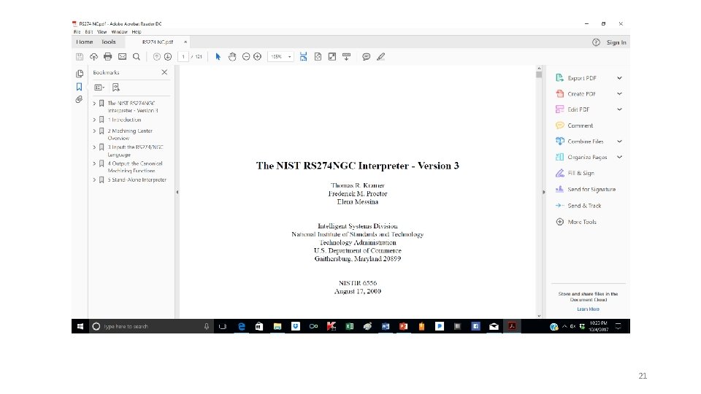Open the Window menu
The height and width of the screenshot is (394, 701).
[x=119, y=32]
